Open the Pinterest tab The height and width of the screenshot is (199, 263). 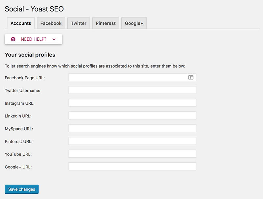coord(106,23)
